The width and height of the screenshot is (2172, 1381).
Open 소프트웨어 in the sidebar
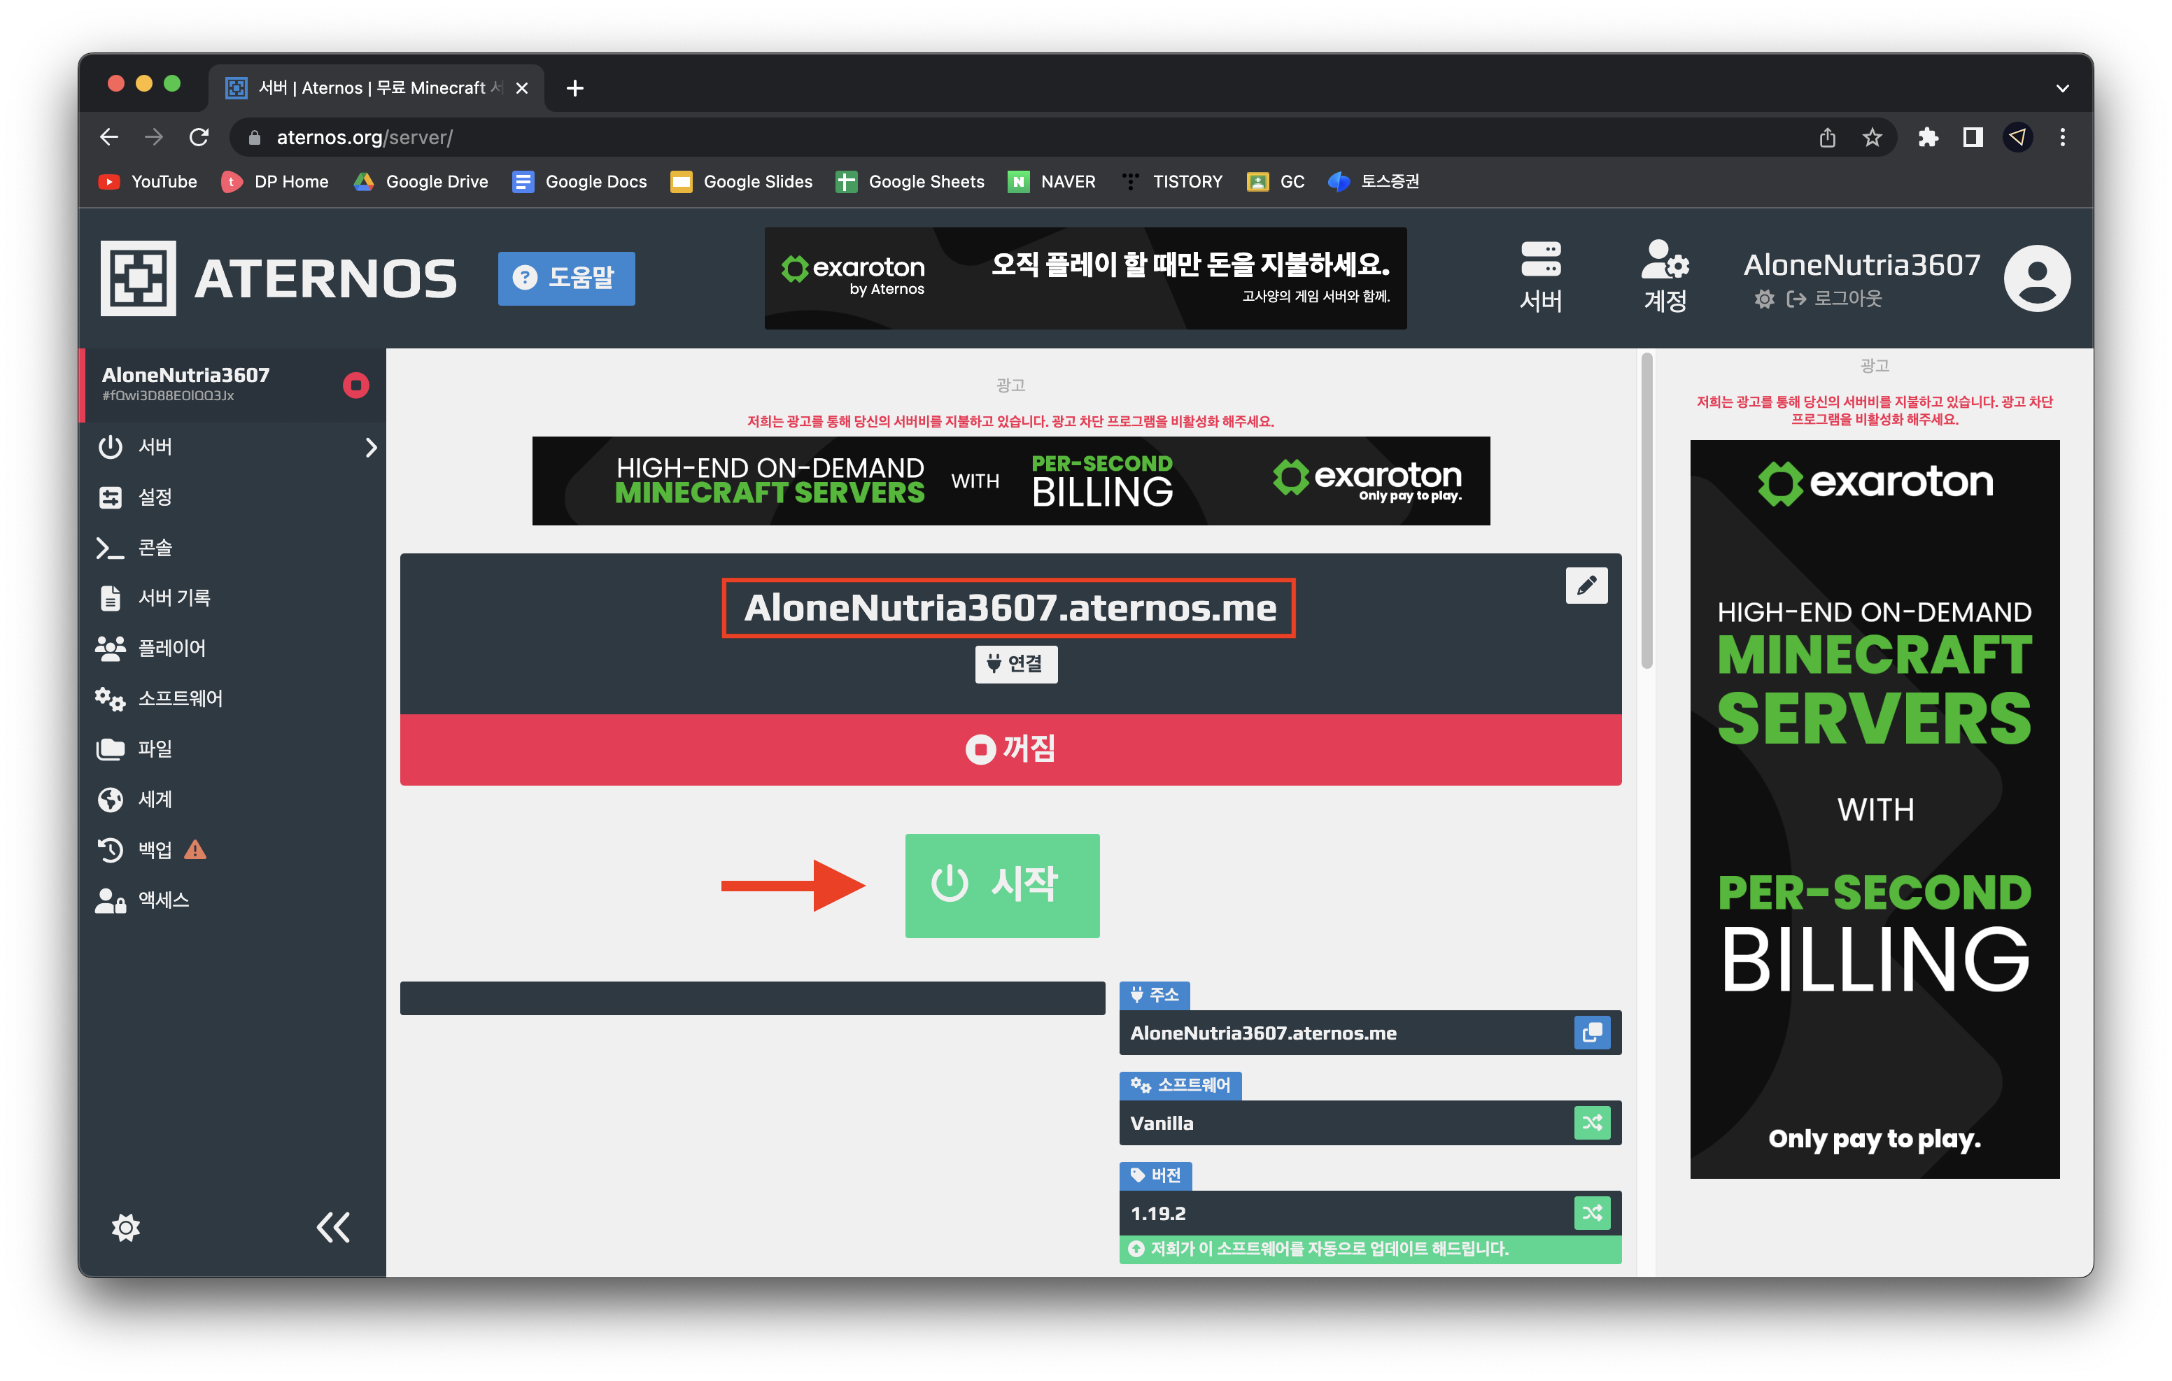[x=233, y=698]
